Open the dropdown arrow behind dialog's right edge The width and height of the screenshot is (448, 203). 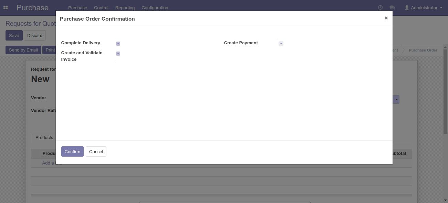click(397, 100)
